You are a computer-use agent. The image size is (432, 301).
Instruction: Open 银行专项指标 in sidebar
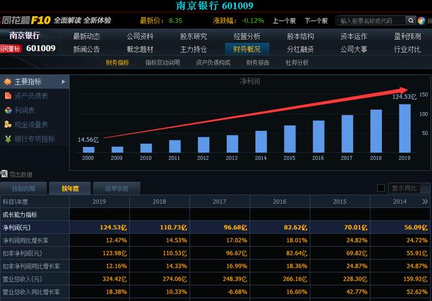(34, 139)
